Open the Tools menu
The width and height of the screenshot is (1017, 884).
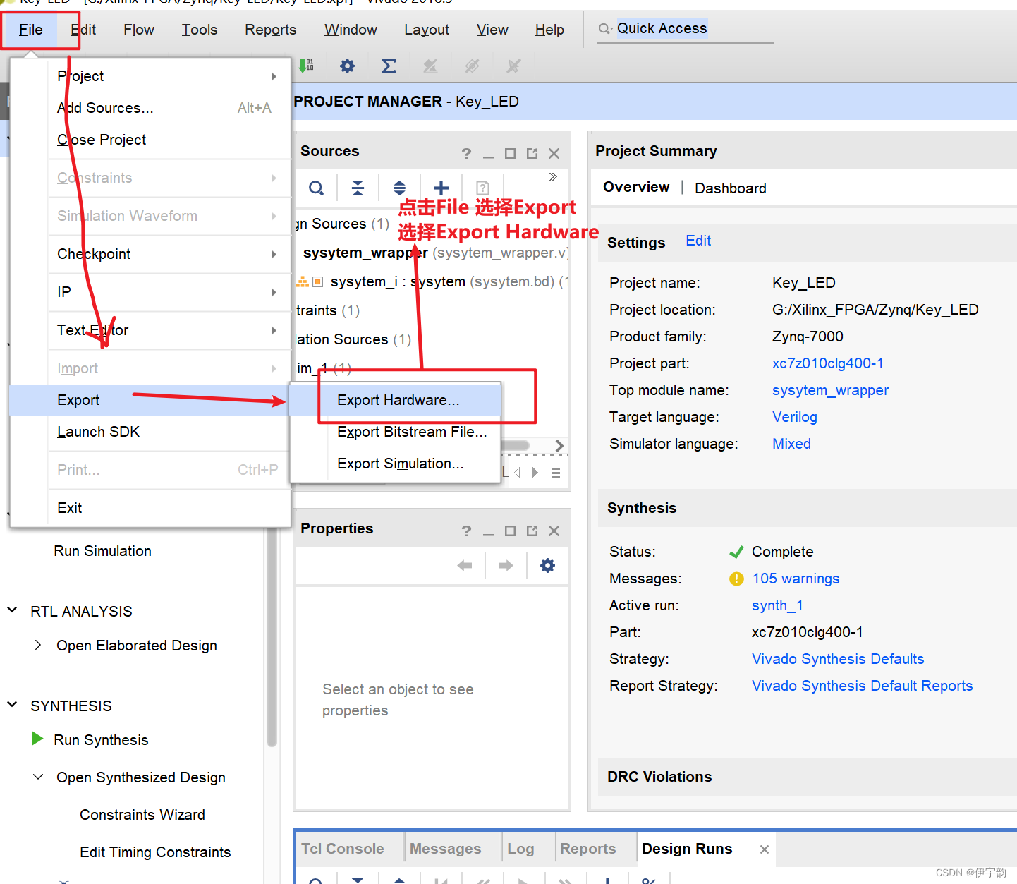click(200, 30)
